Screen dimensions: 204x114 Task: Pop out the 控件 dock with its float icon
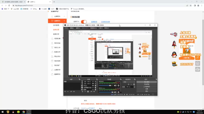tap(156, 79)
